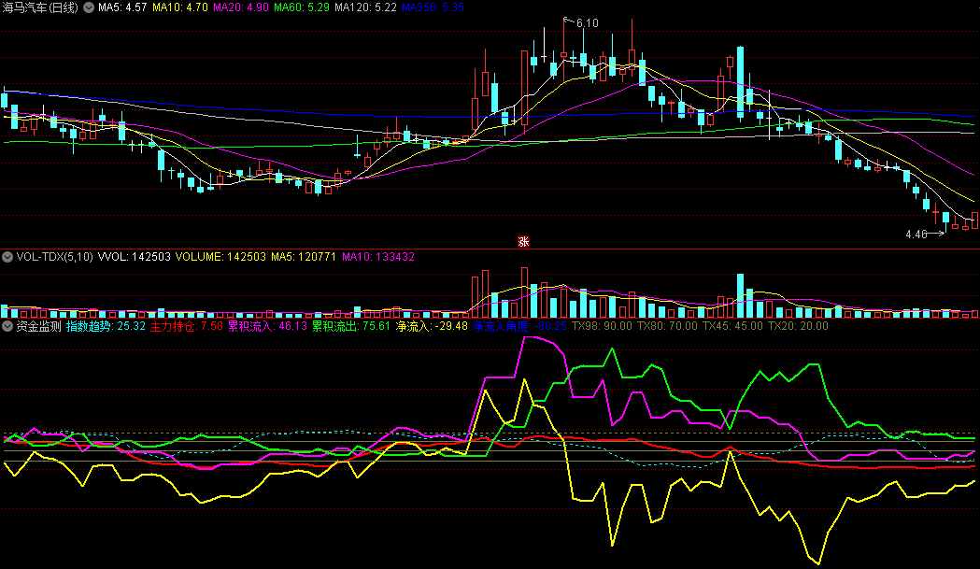Click the TX80: 70.00 label

(667, 326)
